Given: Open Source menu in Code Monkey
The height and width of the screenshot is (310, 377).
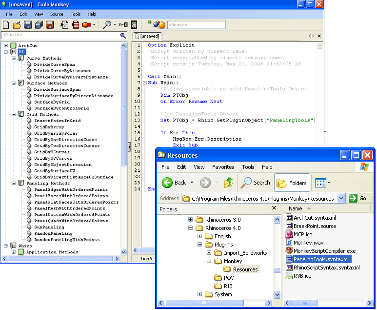Looking at the screenshot, I should [x=57, y=14].
